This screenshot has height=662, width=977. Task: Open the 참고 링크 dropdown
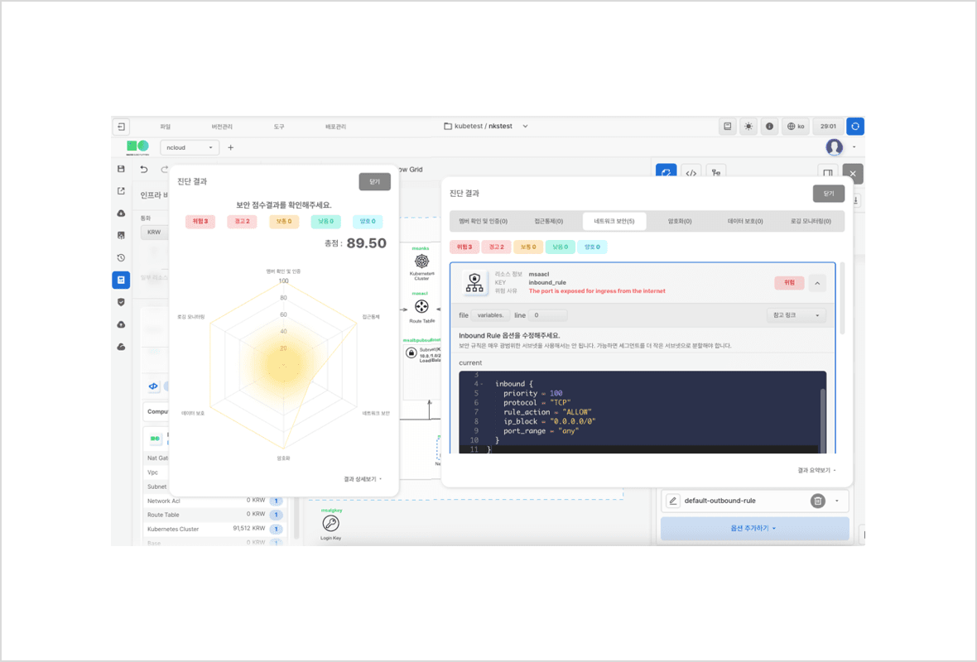coord(796,315)
